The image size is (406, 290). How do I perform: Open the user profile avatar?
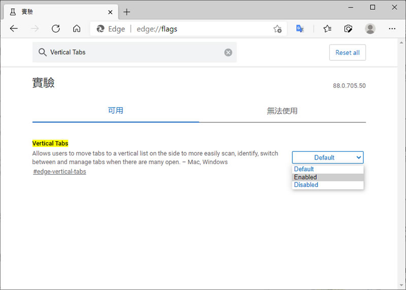click(x=370, y=28)
